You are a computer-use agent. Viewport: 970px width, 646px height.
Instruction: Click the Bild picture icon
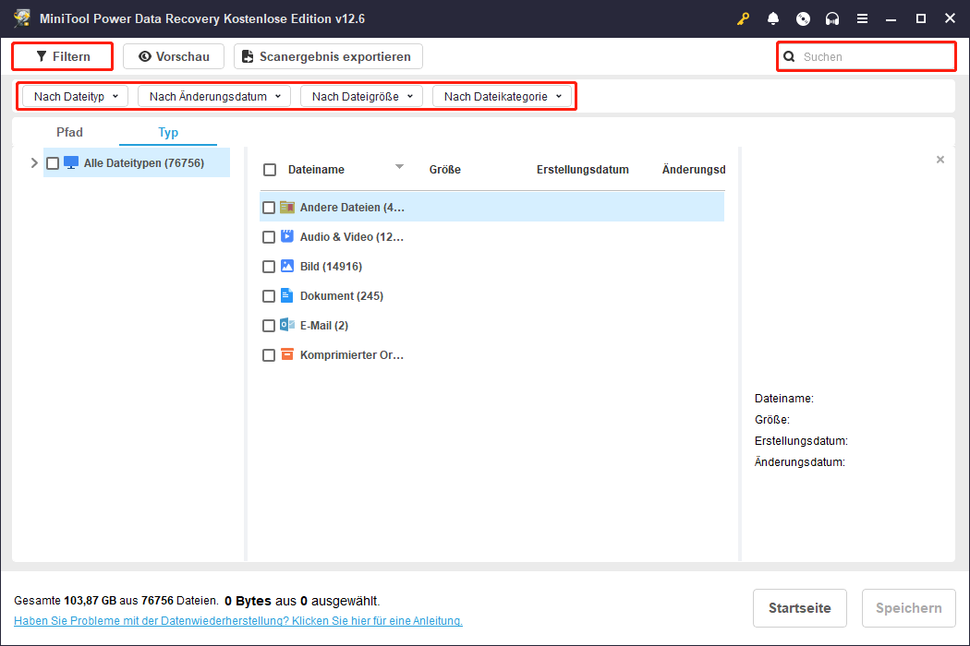click(x=287, y=266)
